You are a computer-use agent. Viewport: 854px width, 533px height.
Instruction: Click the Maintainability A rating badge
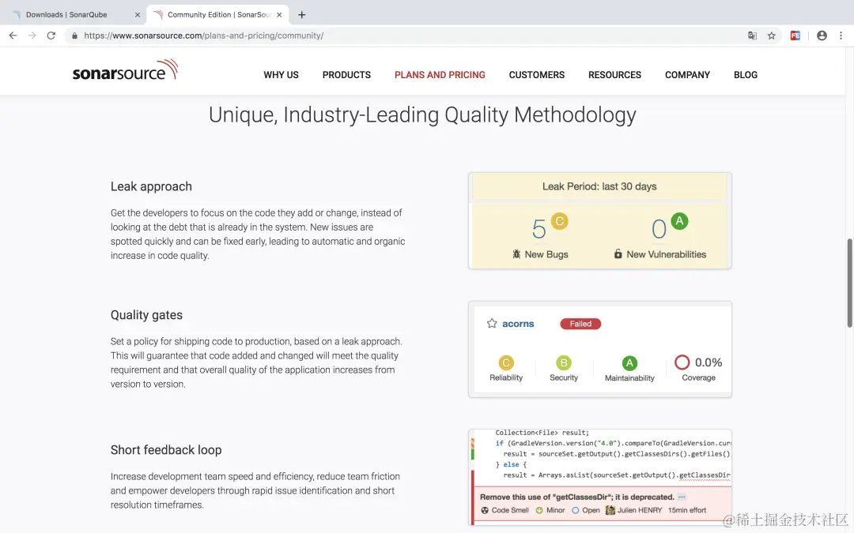point(629,362)
